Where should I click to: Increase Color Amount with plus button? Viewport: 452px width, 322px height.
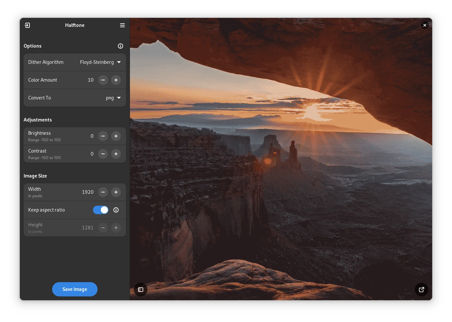(x=116, y=80)
